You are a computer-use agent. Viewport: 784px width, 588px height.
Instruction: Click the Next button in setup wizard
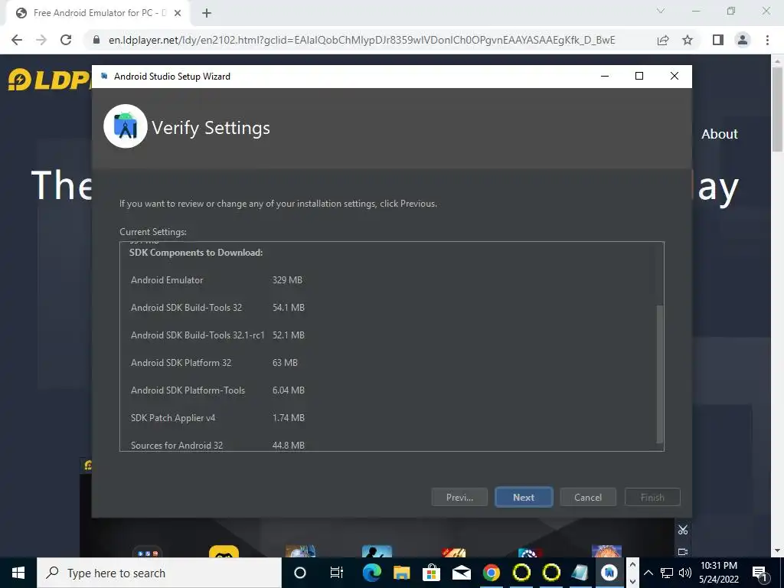pyautogui.click(x=524, y=497)
